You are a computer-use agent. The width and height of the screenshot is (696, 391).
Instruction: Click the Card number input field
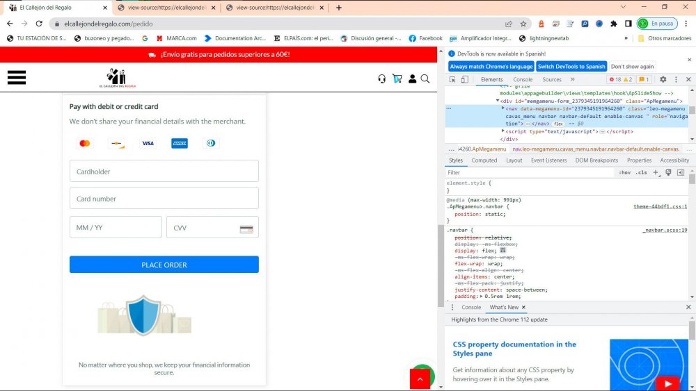point(164,198)
